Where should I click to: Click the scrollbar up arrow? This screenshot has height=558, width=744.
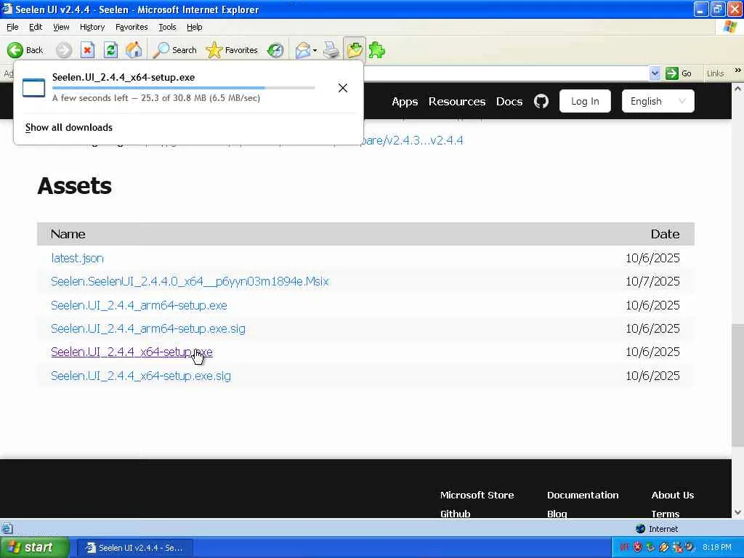[737, 88]
